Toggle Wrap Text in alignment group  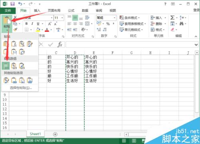87,18
